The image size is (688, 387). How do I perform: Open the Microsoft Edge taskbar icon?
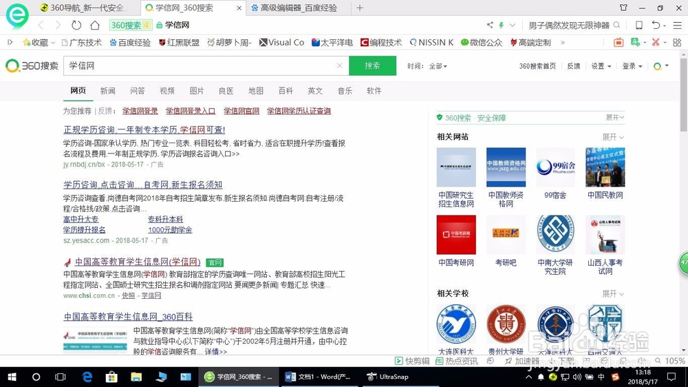point(87,377)
